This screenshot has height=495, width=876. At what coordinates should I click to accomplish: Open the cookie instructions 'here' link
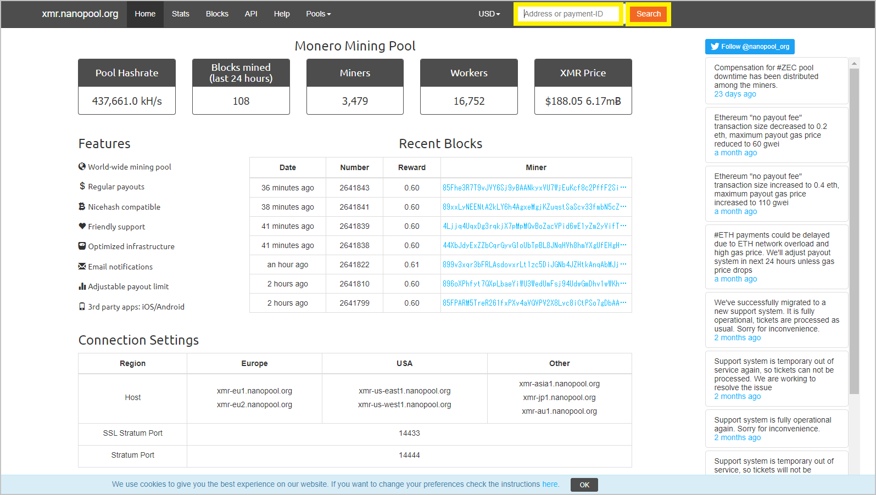point(550,484)
